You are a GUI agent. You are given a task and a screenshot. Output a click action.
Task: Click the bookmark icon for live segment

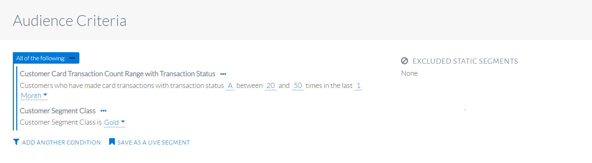112,142
